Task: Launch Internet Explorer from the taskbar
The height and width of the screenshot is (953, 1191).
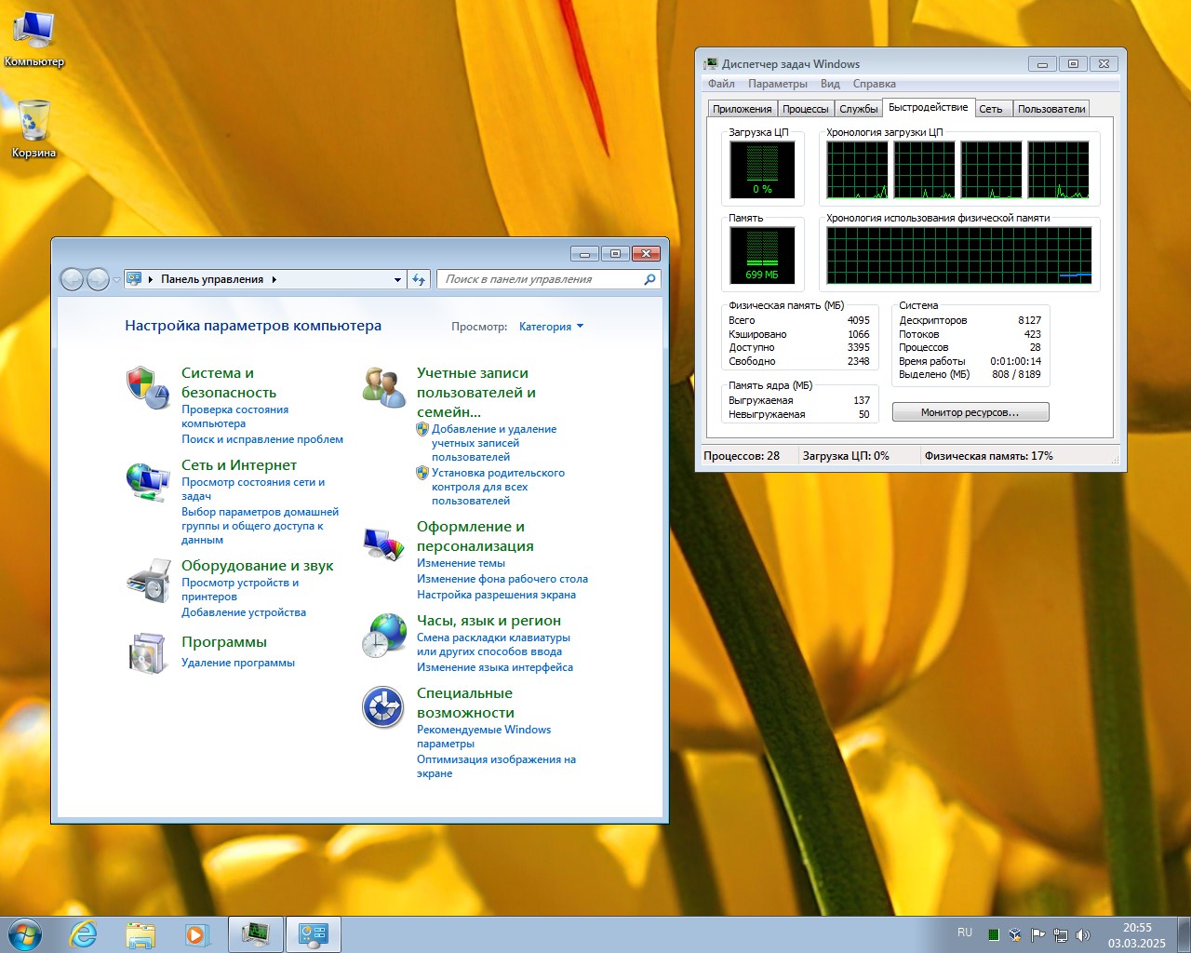Action: [84, 934]
